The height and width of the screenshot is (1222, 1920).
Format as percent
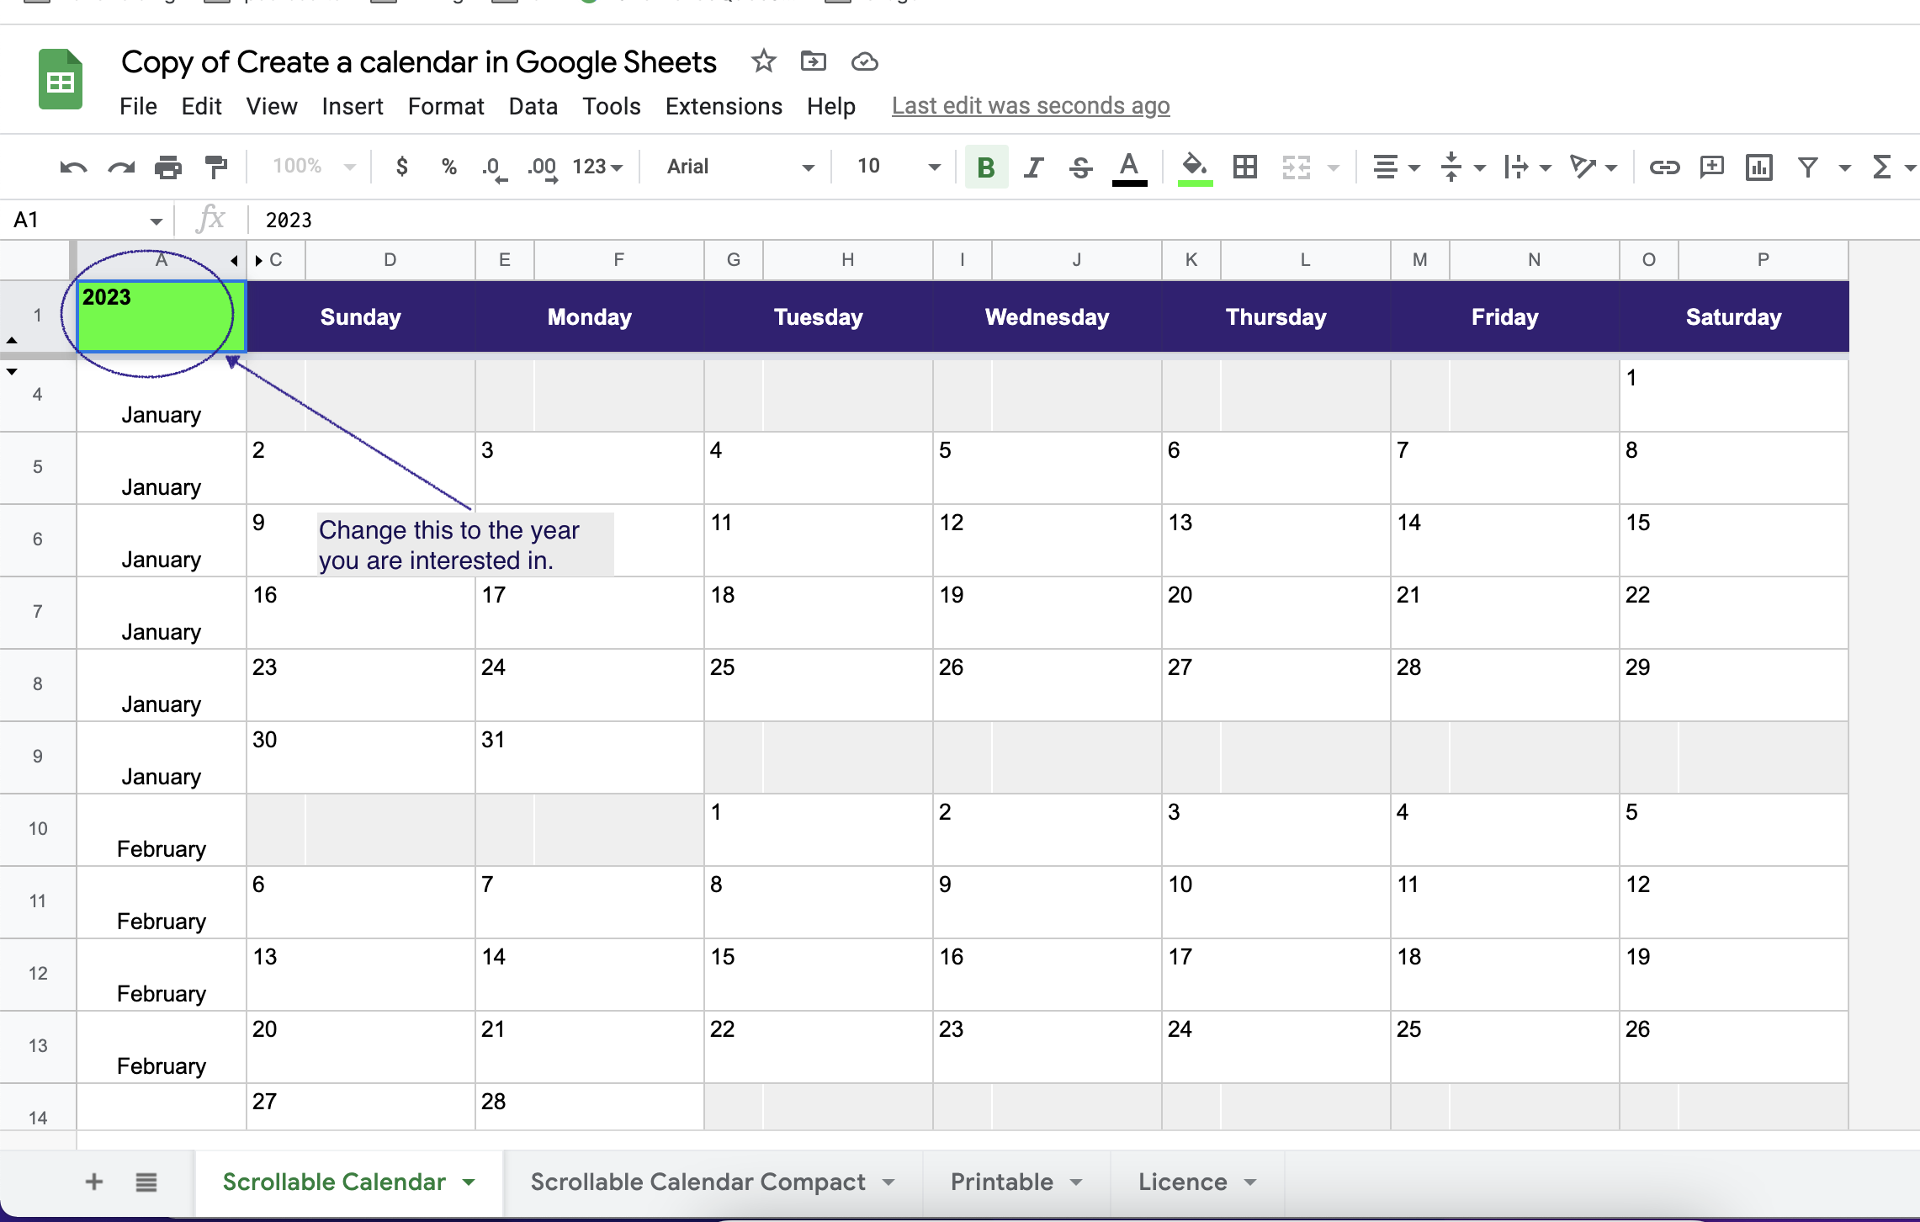coord(449,167)
